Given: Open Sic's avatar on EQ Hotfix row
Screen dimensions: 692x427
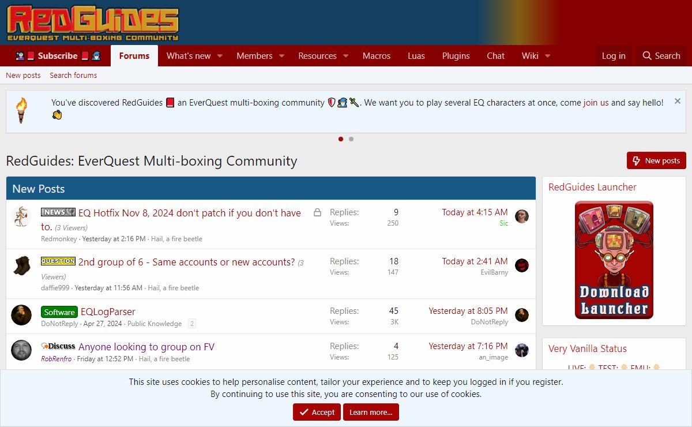Looking at the screenshot, I should coord(522,216).
